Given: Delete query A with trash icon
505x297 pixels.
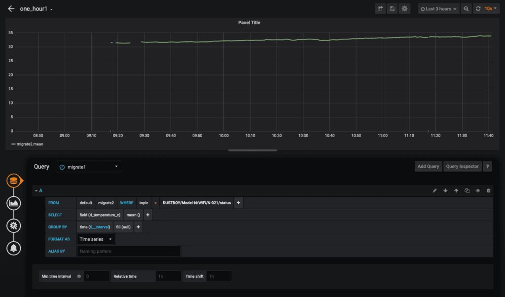Looking at the screenshot, I should [x=489, y=191].
